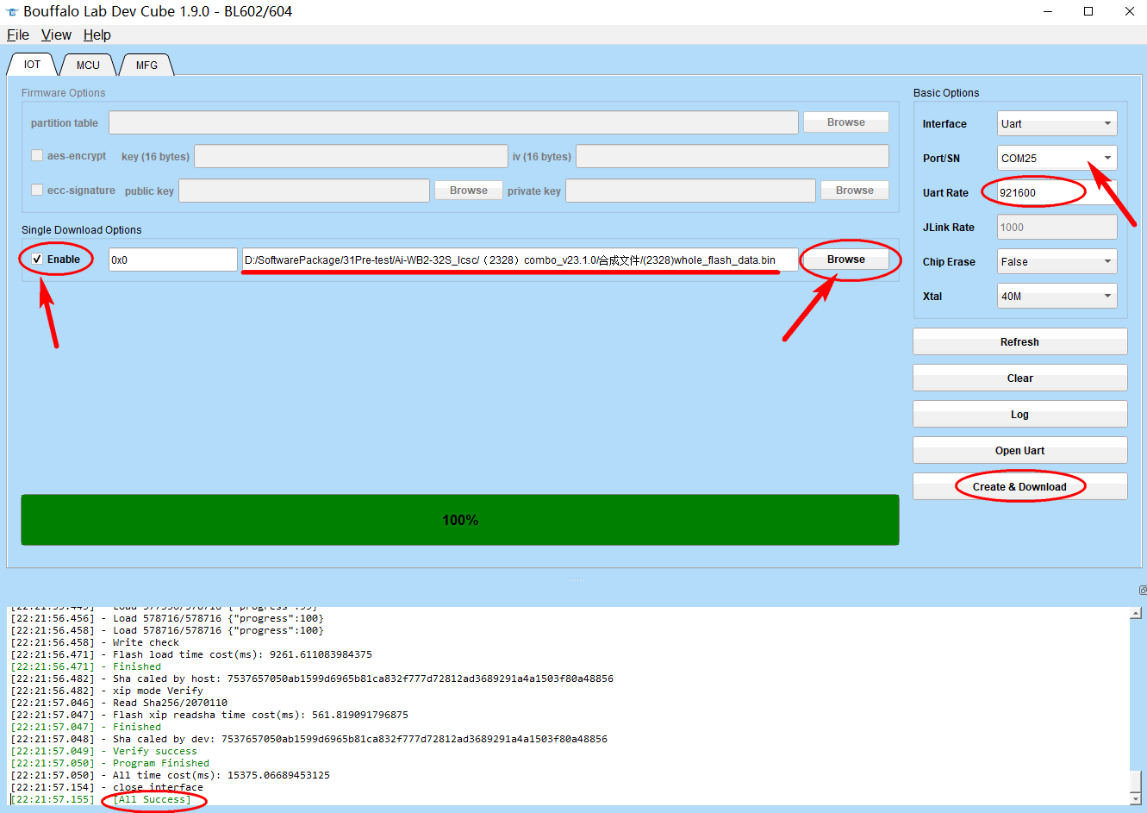The image size is (1147, 813).
Task: Click the 'Sha caled by host' log line
Action: (312, 679)
